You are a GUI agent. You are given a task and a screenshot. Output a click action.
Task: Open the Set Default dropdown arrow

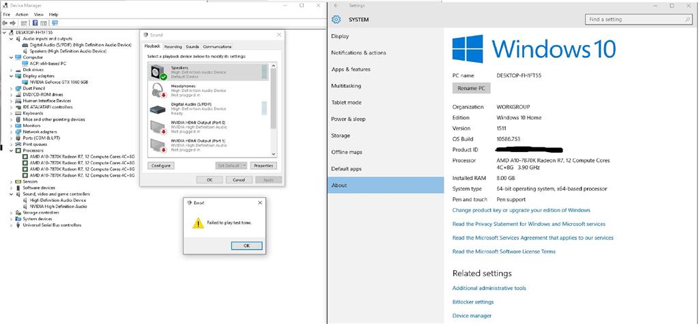pyautogui.click(x=244, y=165)
